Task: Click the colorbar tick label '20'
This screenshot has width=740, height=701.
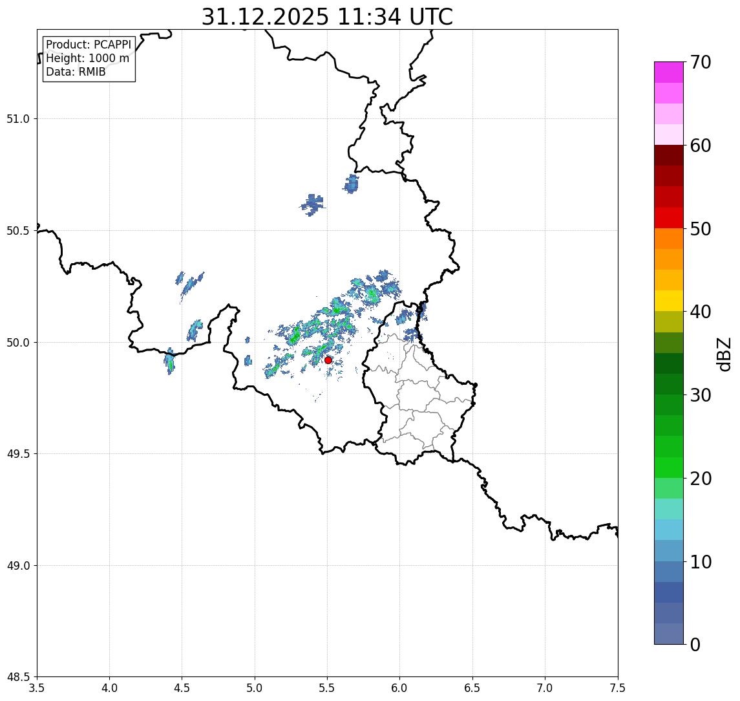Action: pyautogui.click(x=700, y=479)
